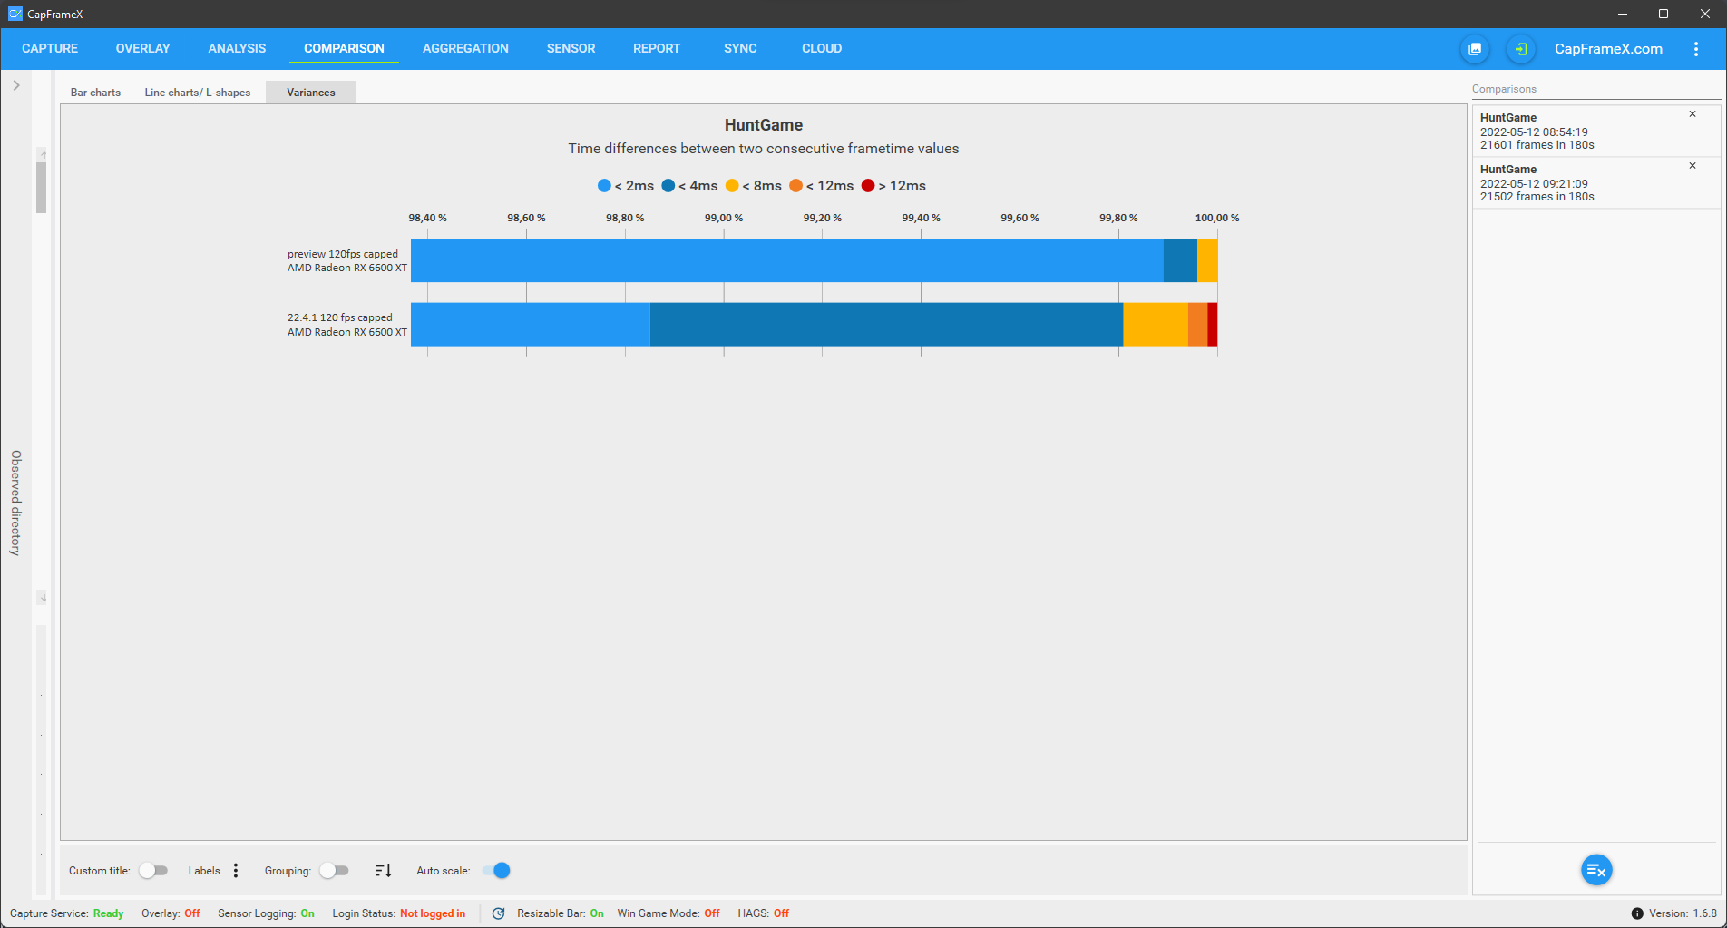Open Labels options three-dot menu
Viewport: 1727px width, 928px height.
pos(236,871)
